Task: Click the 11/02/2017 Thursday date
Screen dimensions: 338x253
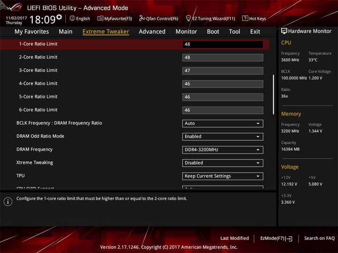Action: 16,21
